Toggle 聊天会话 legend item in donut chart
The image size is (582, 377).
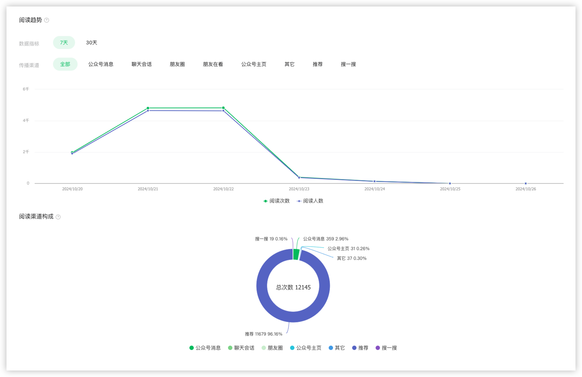pyautogui.click(x=241, y=348)
